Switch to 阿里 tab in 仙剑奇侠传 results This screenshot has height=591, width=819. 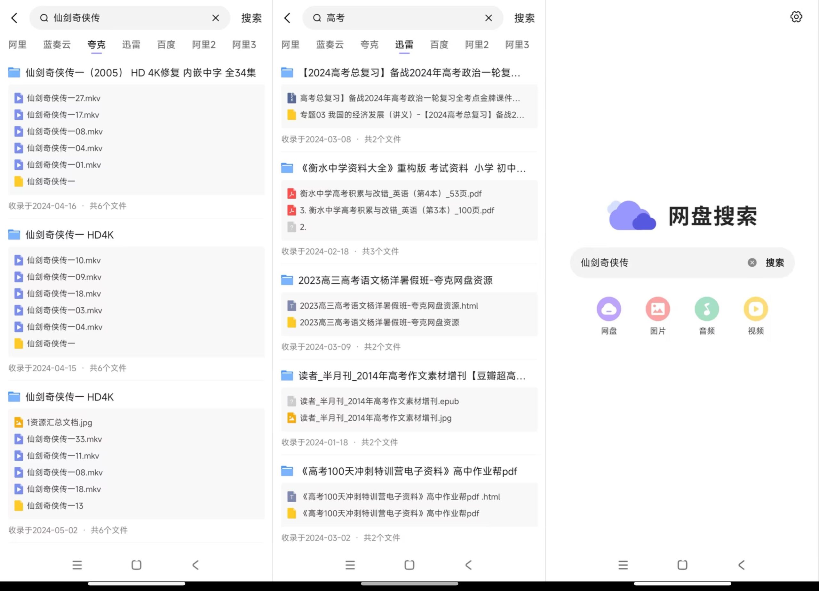pyautogui.click(x=18, y=45)
